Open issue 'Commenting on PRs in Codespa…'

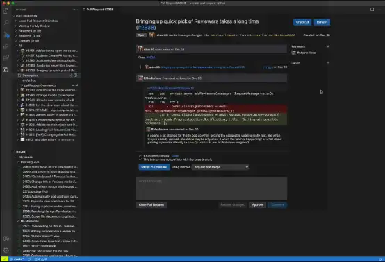(x=50, y=226)
